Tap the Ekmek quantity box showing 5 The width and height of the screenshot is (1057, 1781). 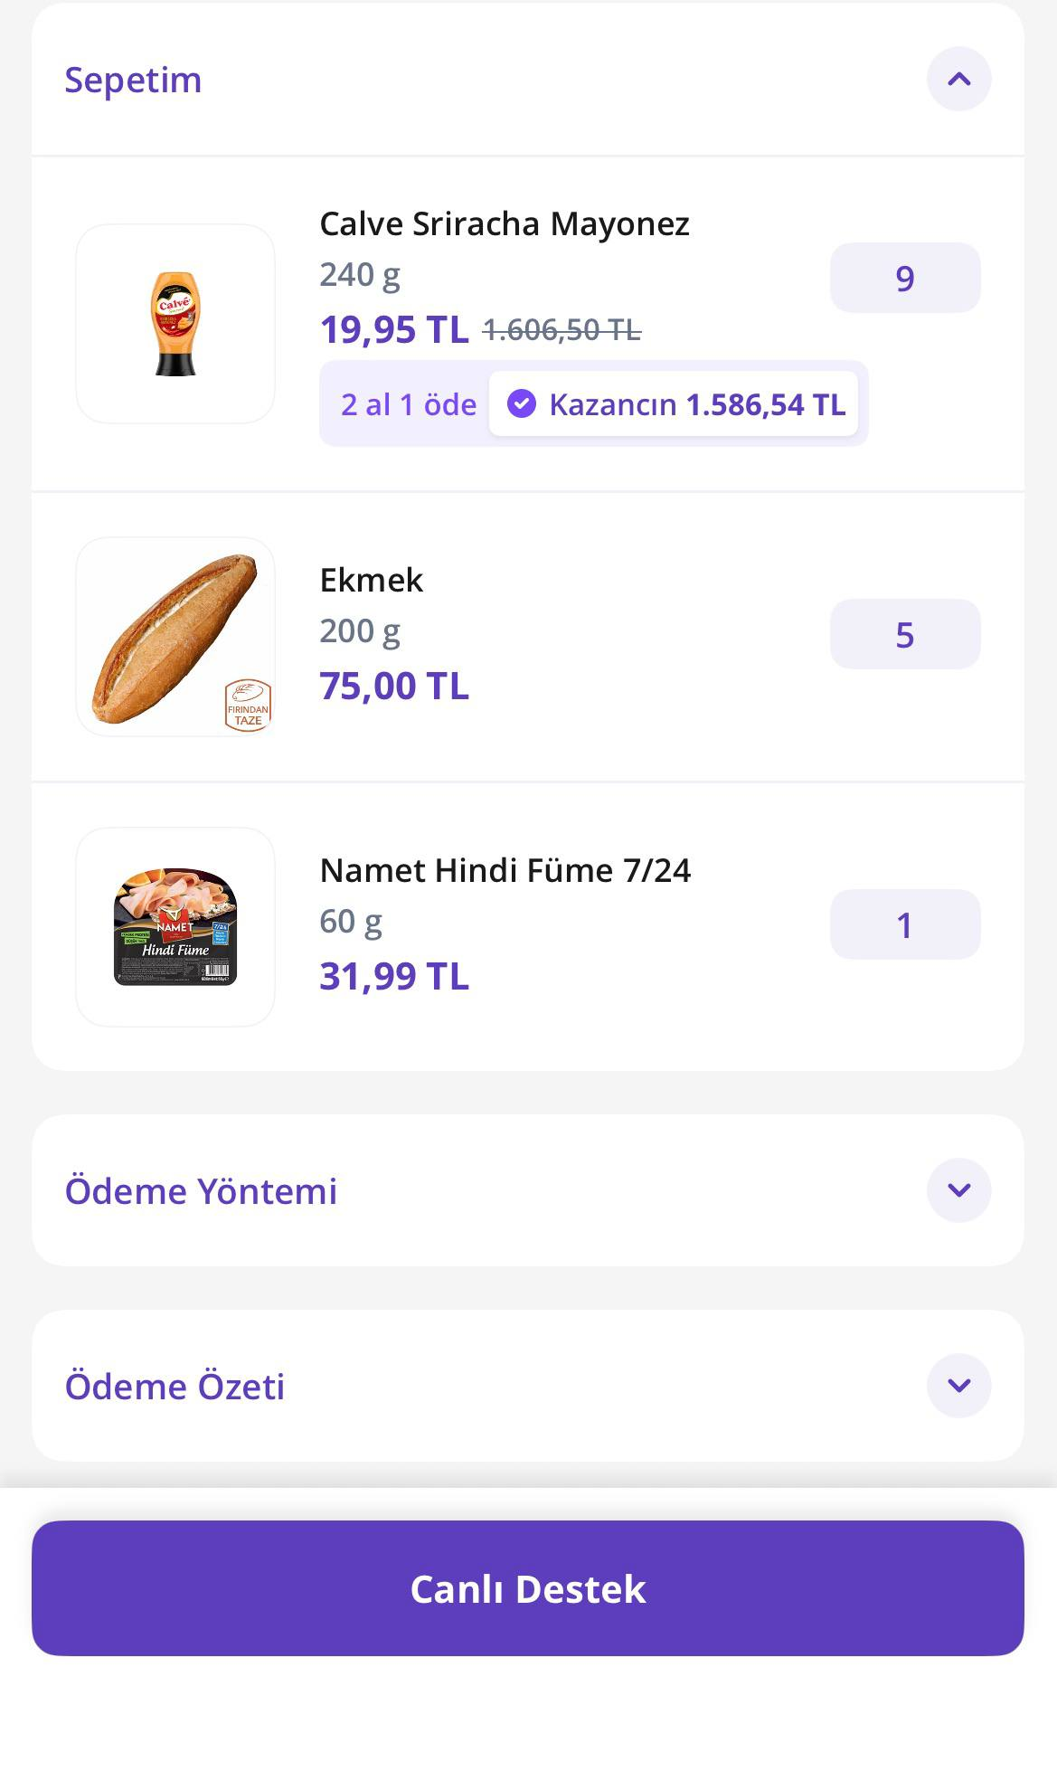pos(905,634)
